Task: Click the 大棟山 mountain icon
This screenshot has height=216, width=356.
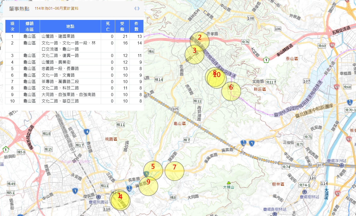Action: pos(229,183)
